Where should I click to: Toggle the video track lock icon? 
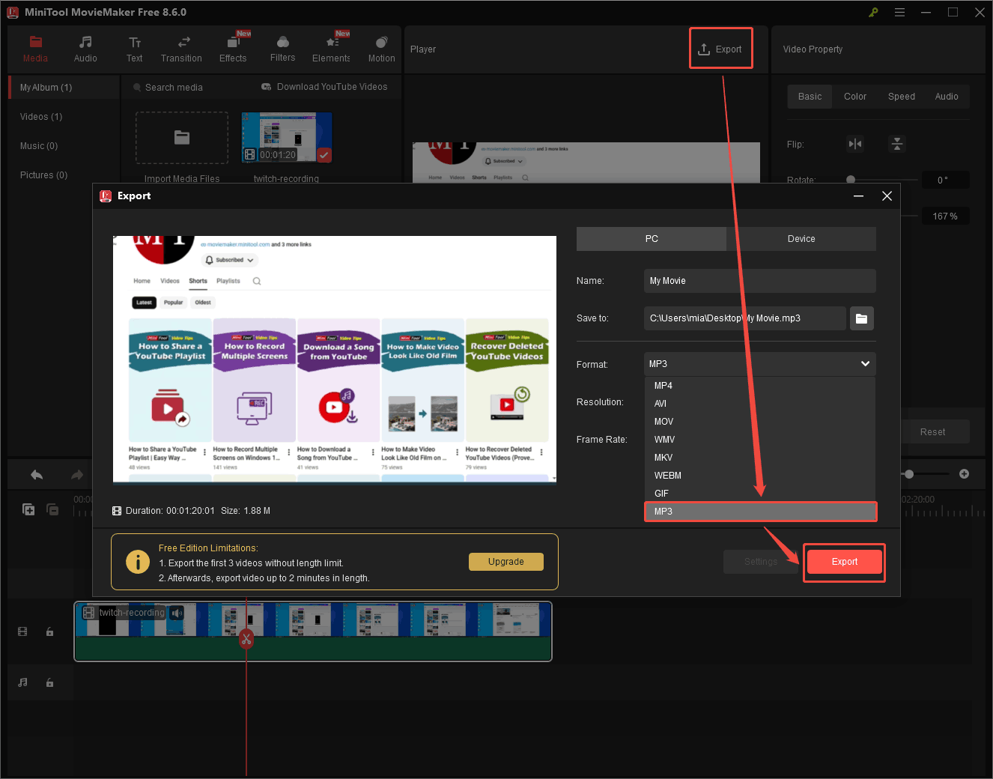[49, 631]
